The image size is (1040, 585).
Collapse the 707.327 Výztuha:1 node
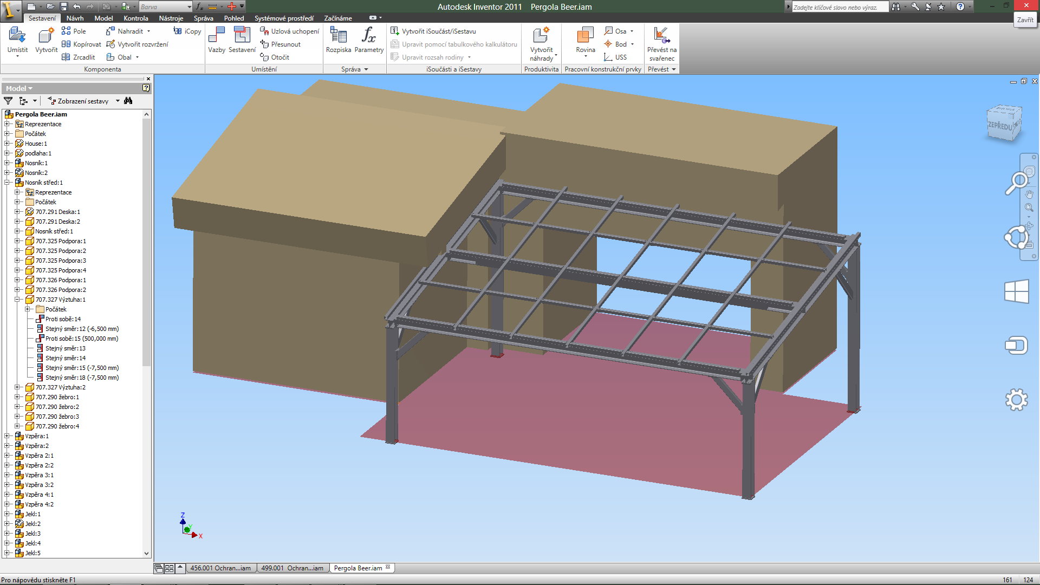[x=17, y=300]
